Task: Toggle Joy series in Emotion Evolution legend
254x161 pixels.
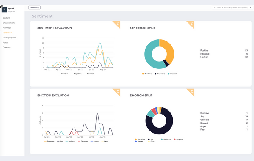Action: pos(60,142)
